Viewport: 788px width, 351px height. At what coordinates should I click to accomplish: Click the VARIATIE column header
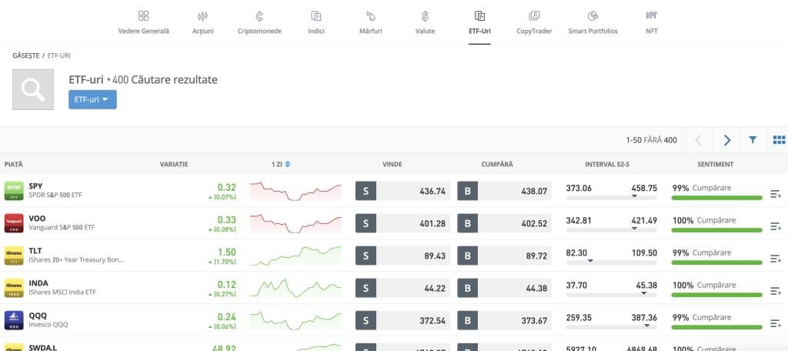(174, 165)
